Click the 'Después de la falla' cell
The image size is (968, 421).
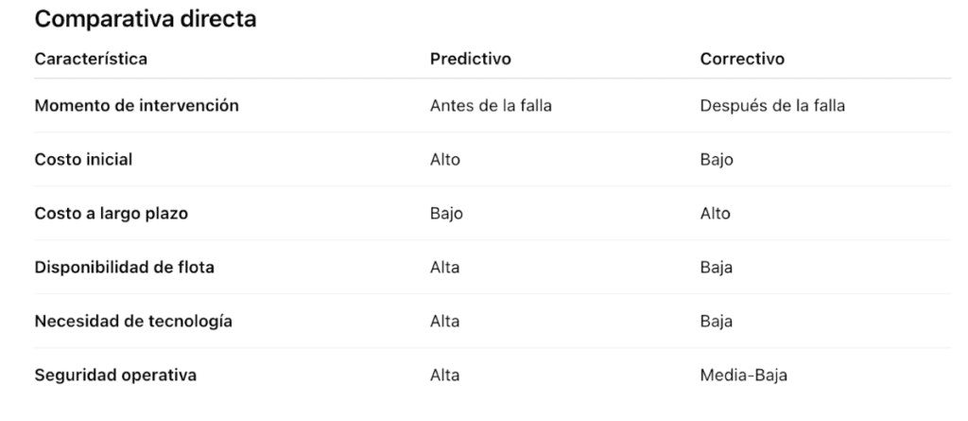(x=772, y=106)
